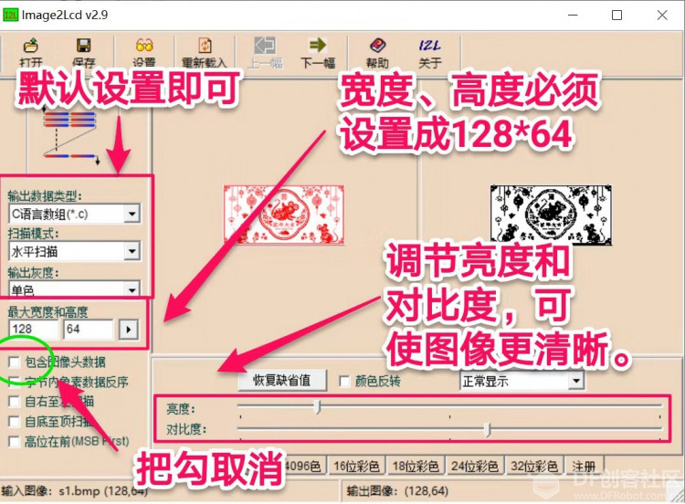Click the black-and-white output image preview
685x504 pixels.
coord(551,214)
